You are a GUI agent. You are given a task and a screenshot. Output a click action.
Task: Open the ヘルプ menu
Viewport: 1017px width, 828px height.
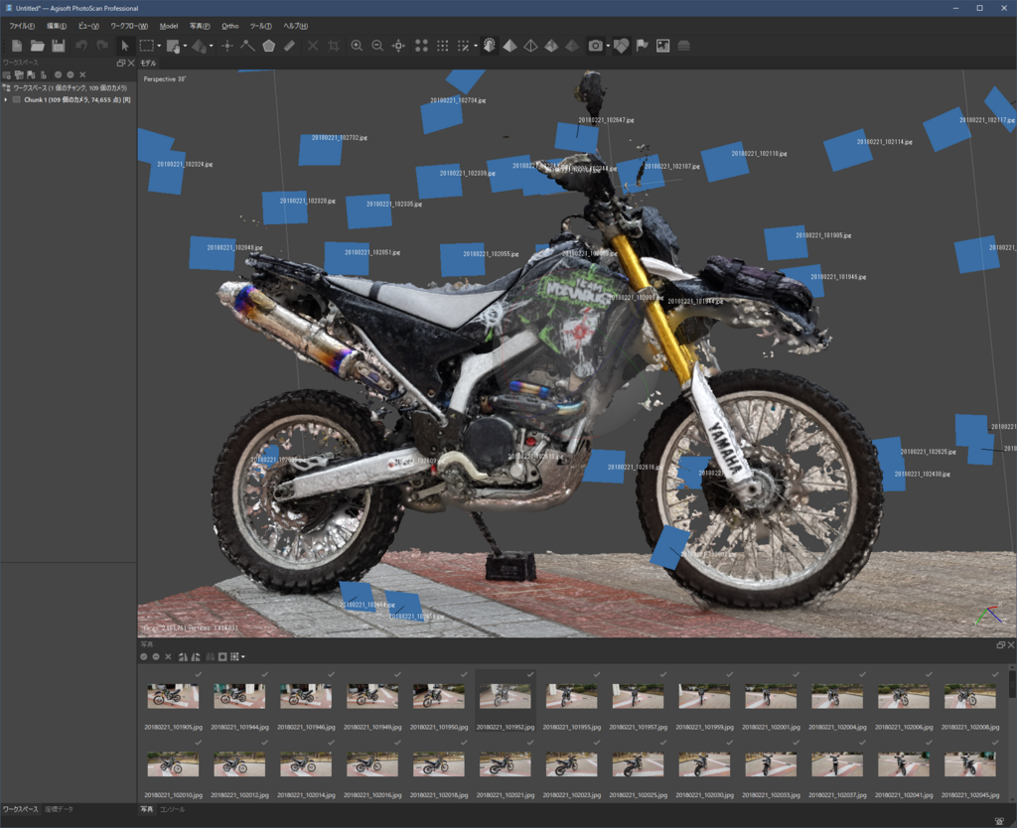point(296,26)
